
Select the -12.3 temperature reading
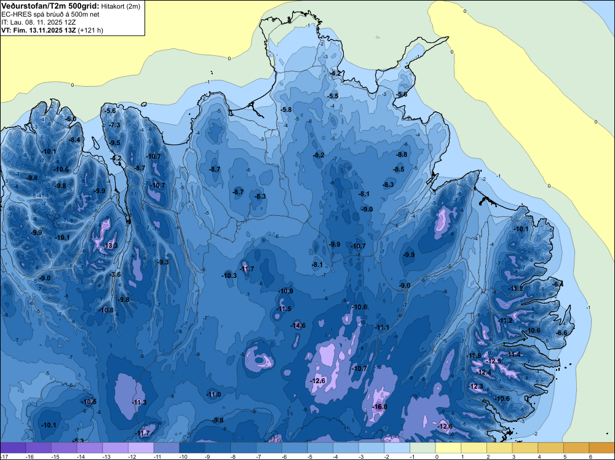click(476, 386)
